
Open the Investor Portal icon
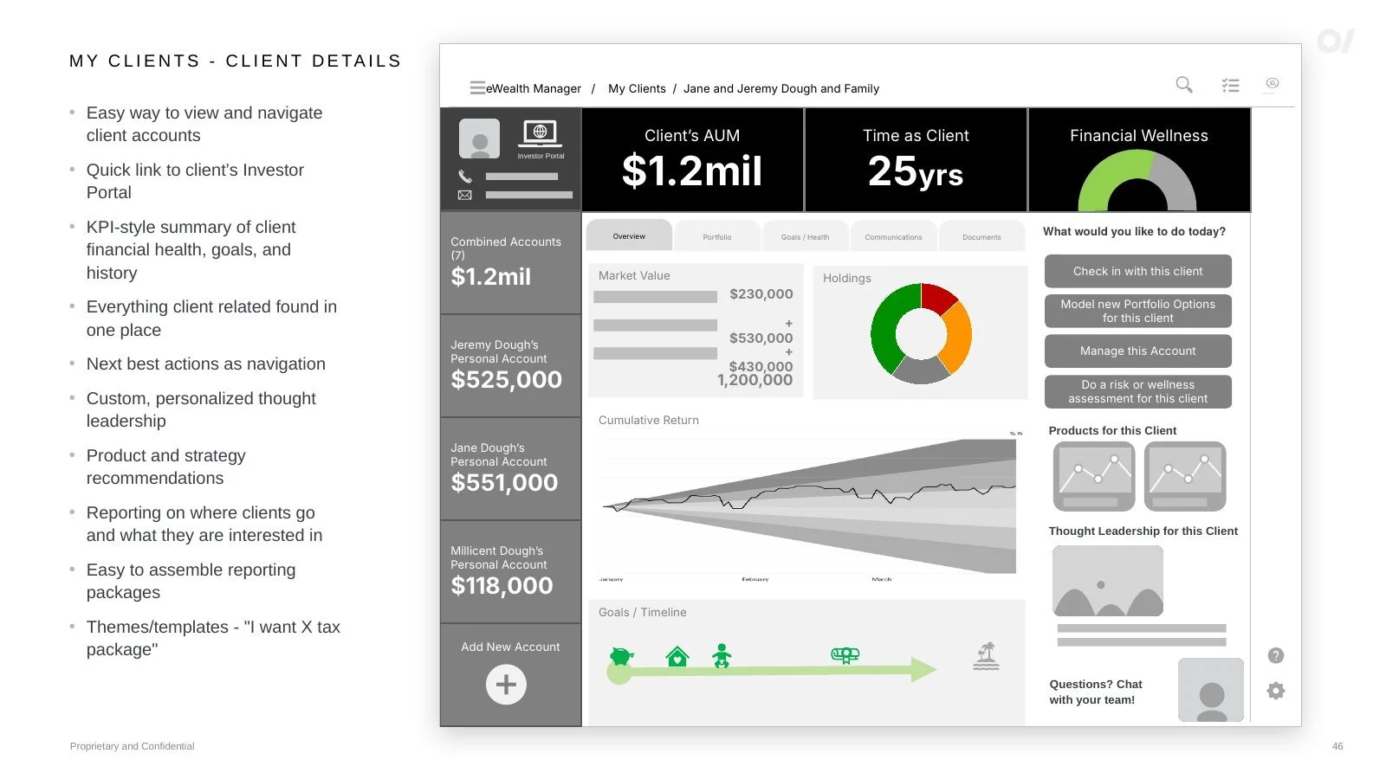point(540,134)
